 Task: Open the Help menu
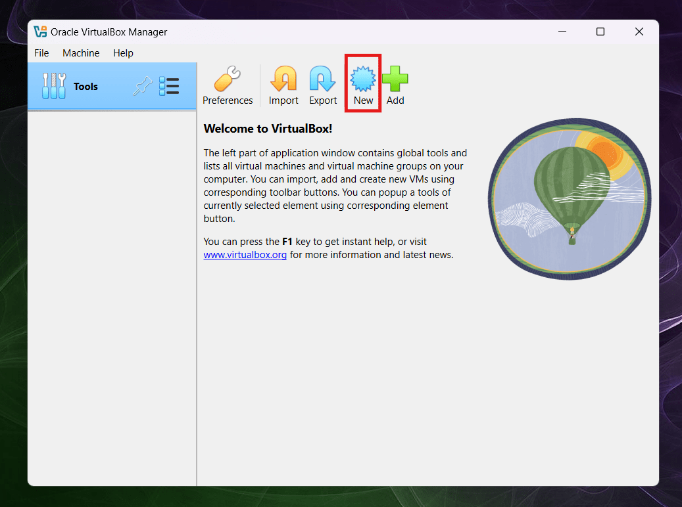pyautogui.click(x=123, y=53)
